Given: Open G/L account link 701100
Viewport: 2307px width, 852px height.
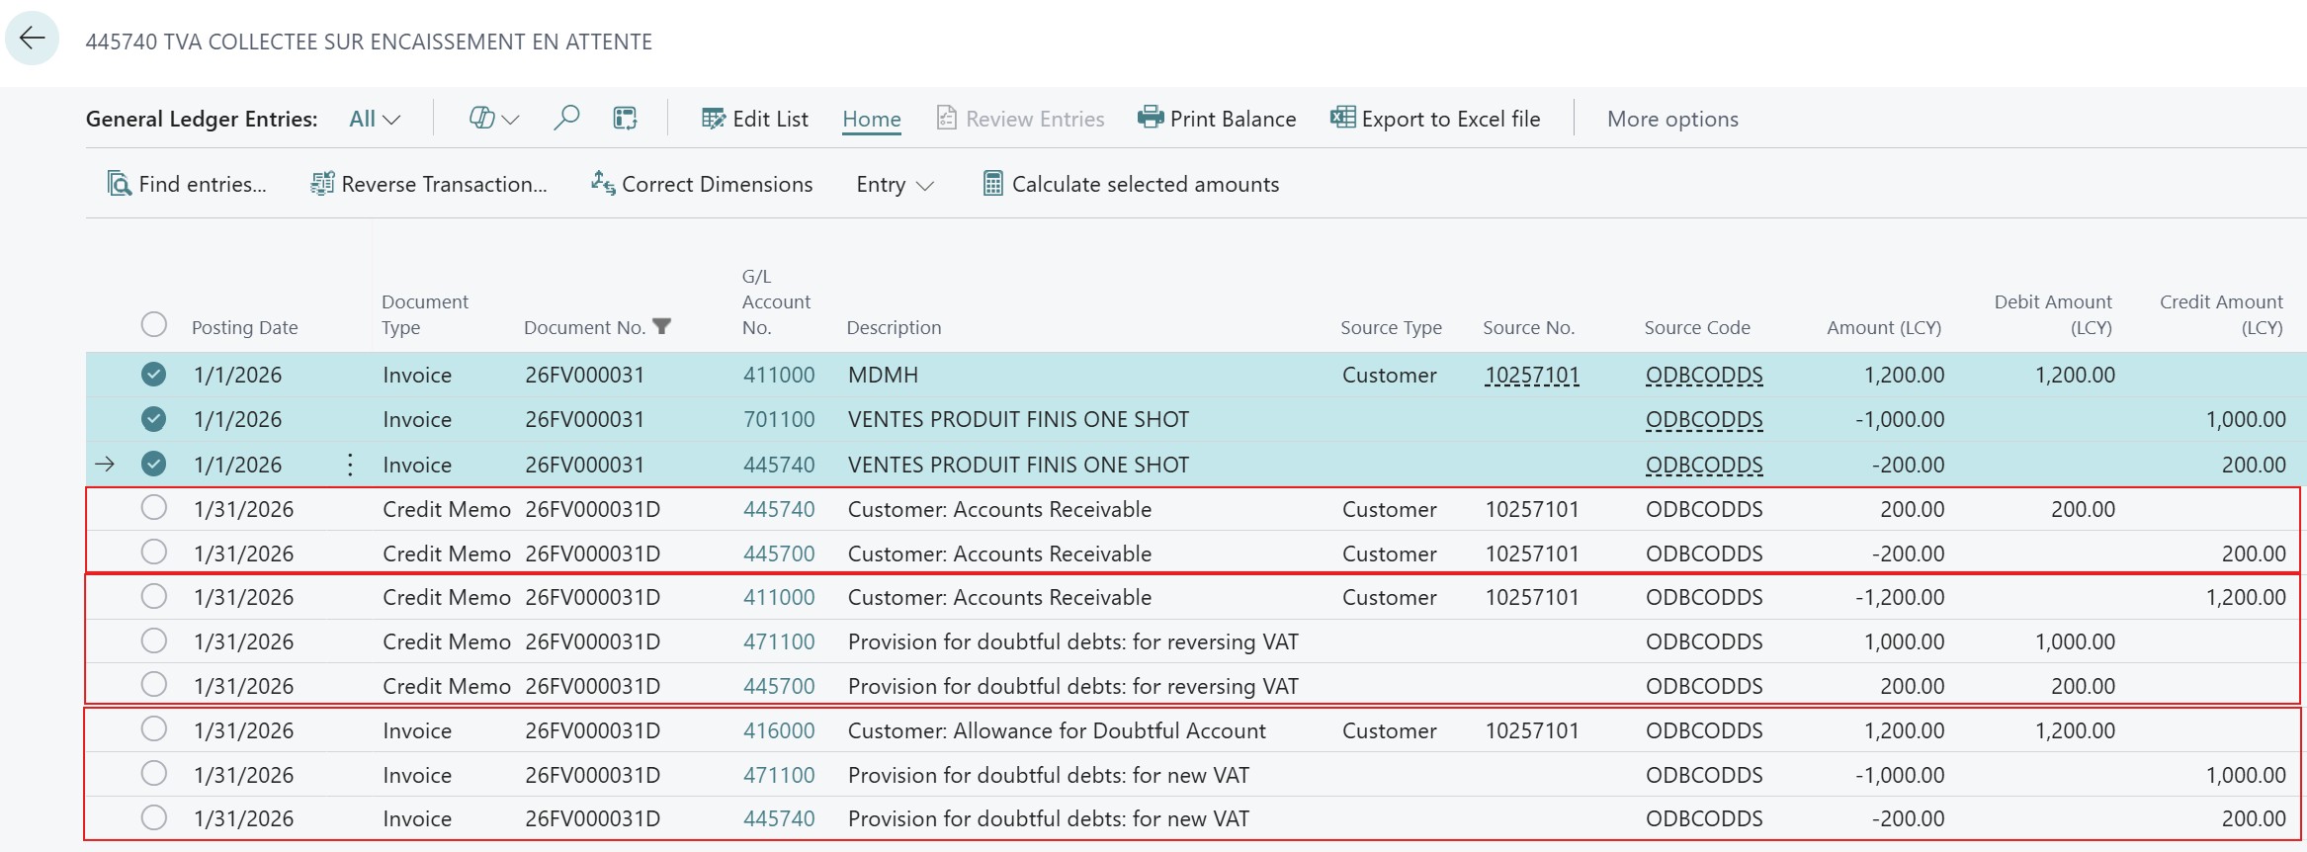Looking at the screenshot, I should (x=779, y=419).
